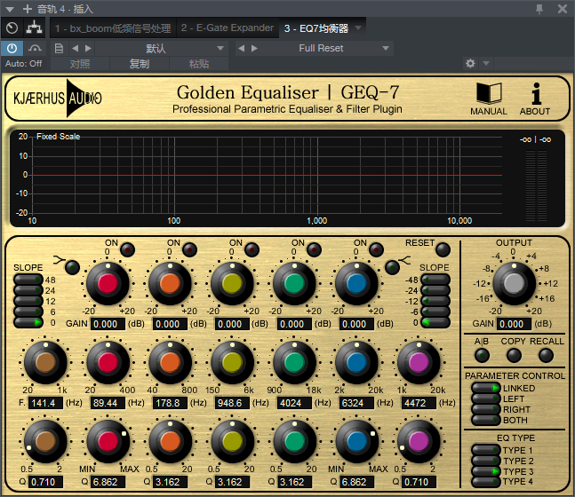
Task: Open the MANUAL book icon
Action: tap(489, 93)
